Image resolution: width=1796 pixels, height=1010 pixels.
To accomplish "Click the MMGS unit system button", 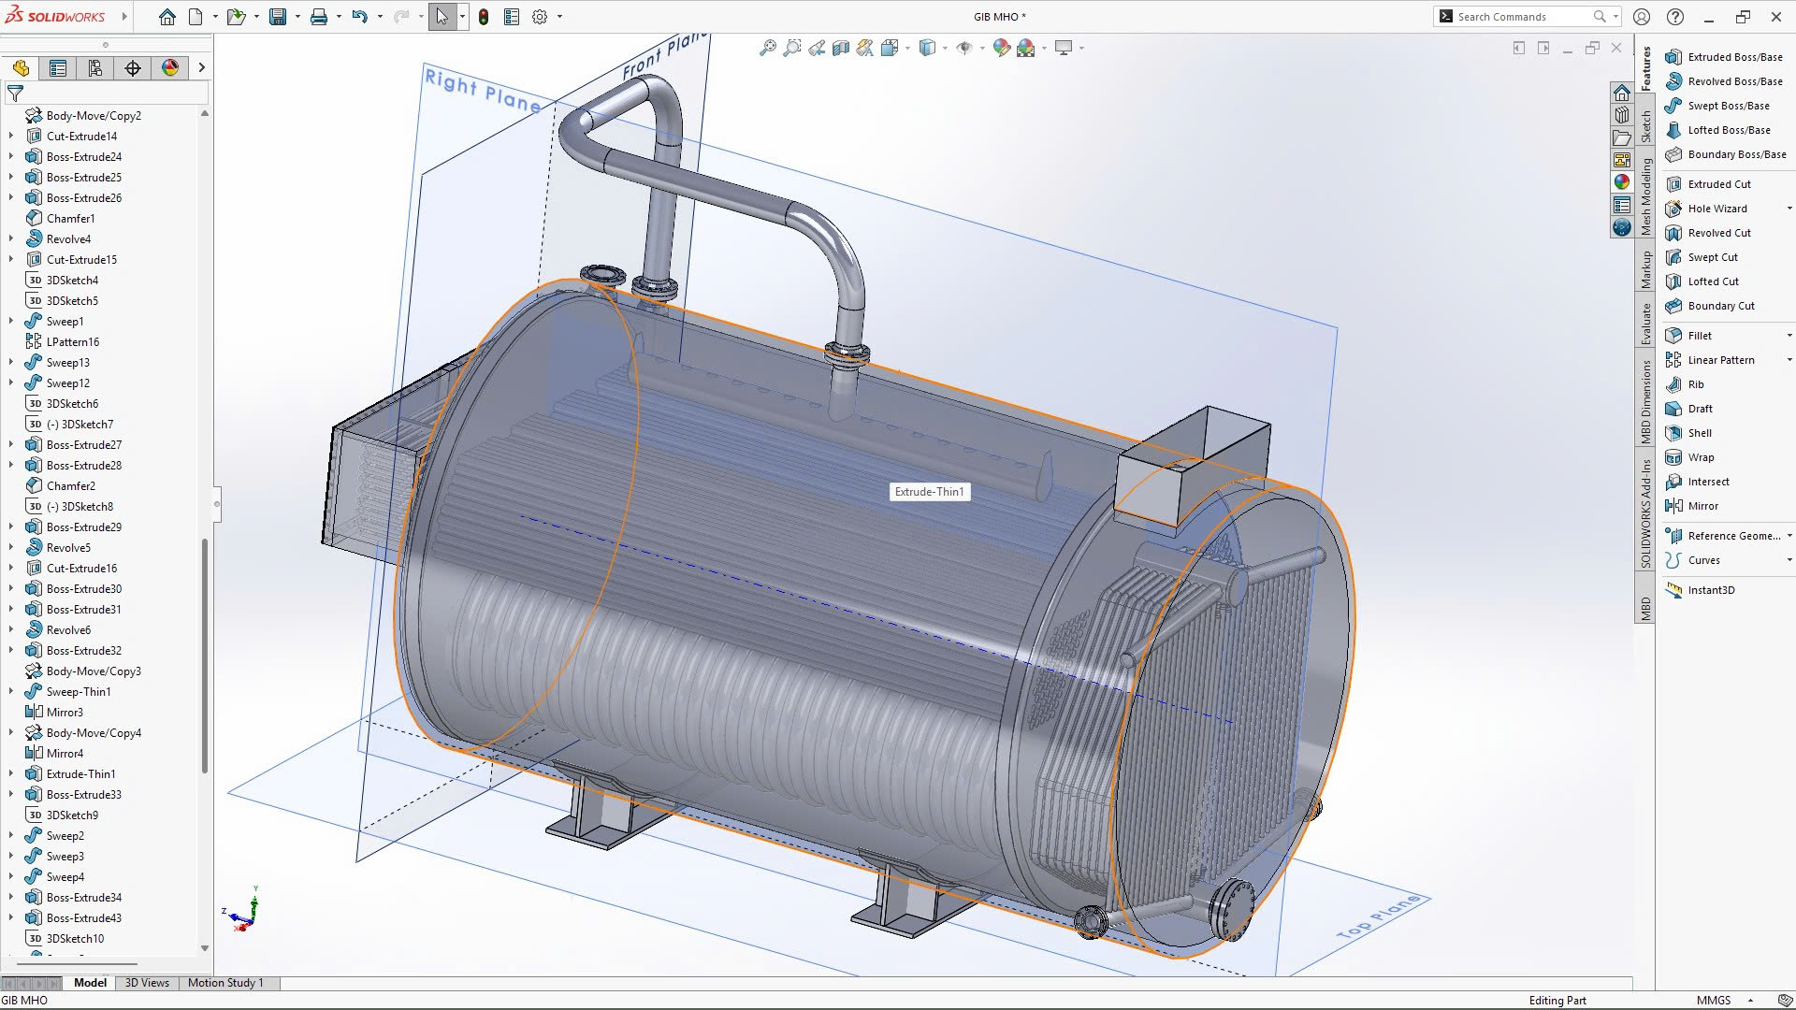I will (x=1713, y=1000).
